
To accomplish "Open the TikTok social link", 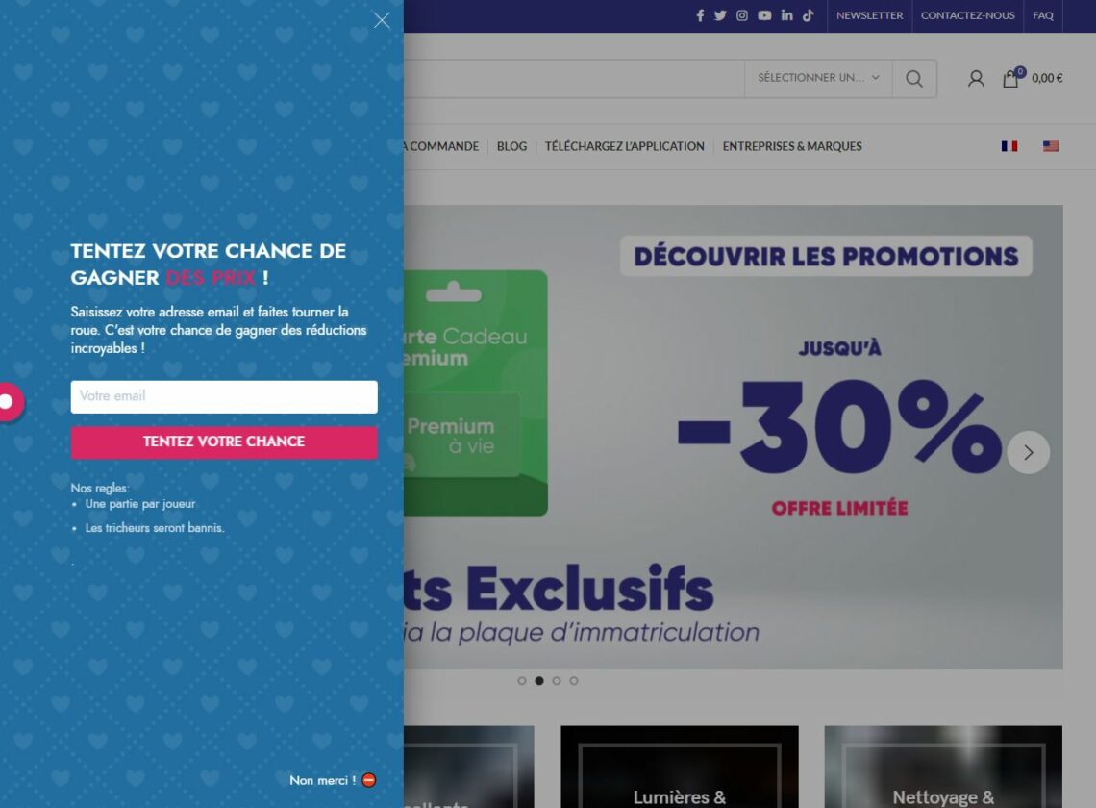I will [808, 15].
